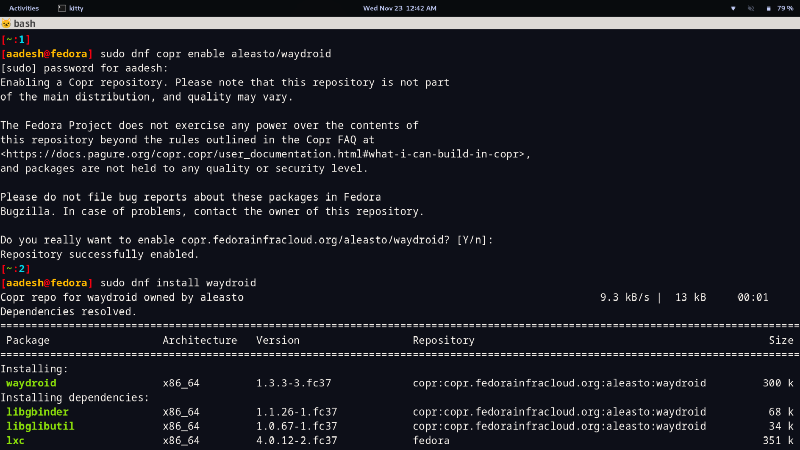The image size is (800, 450).
Task: Click the cat emoji on the bash tab
Action: (x=6, y=23)
